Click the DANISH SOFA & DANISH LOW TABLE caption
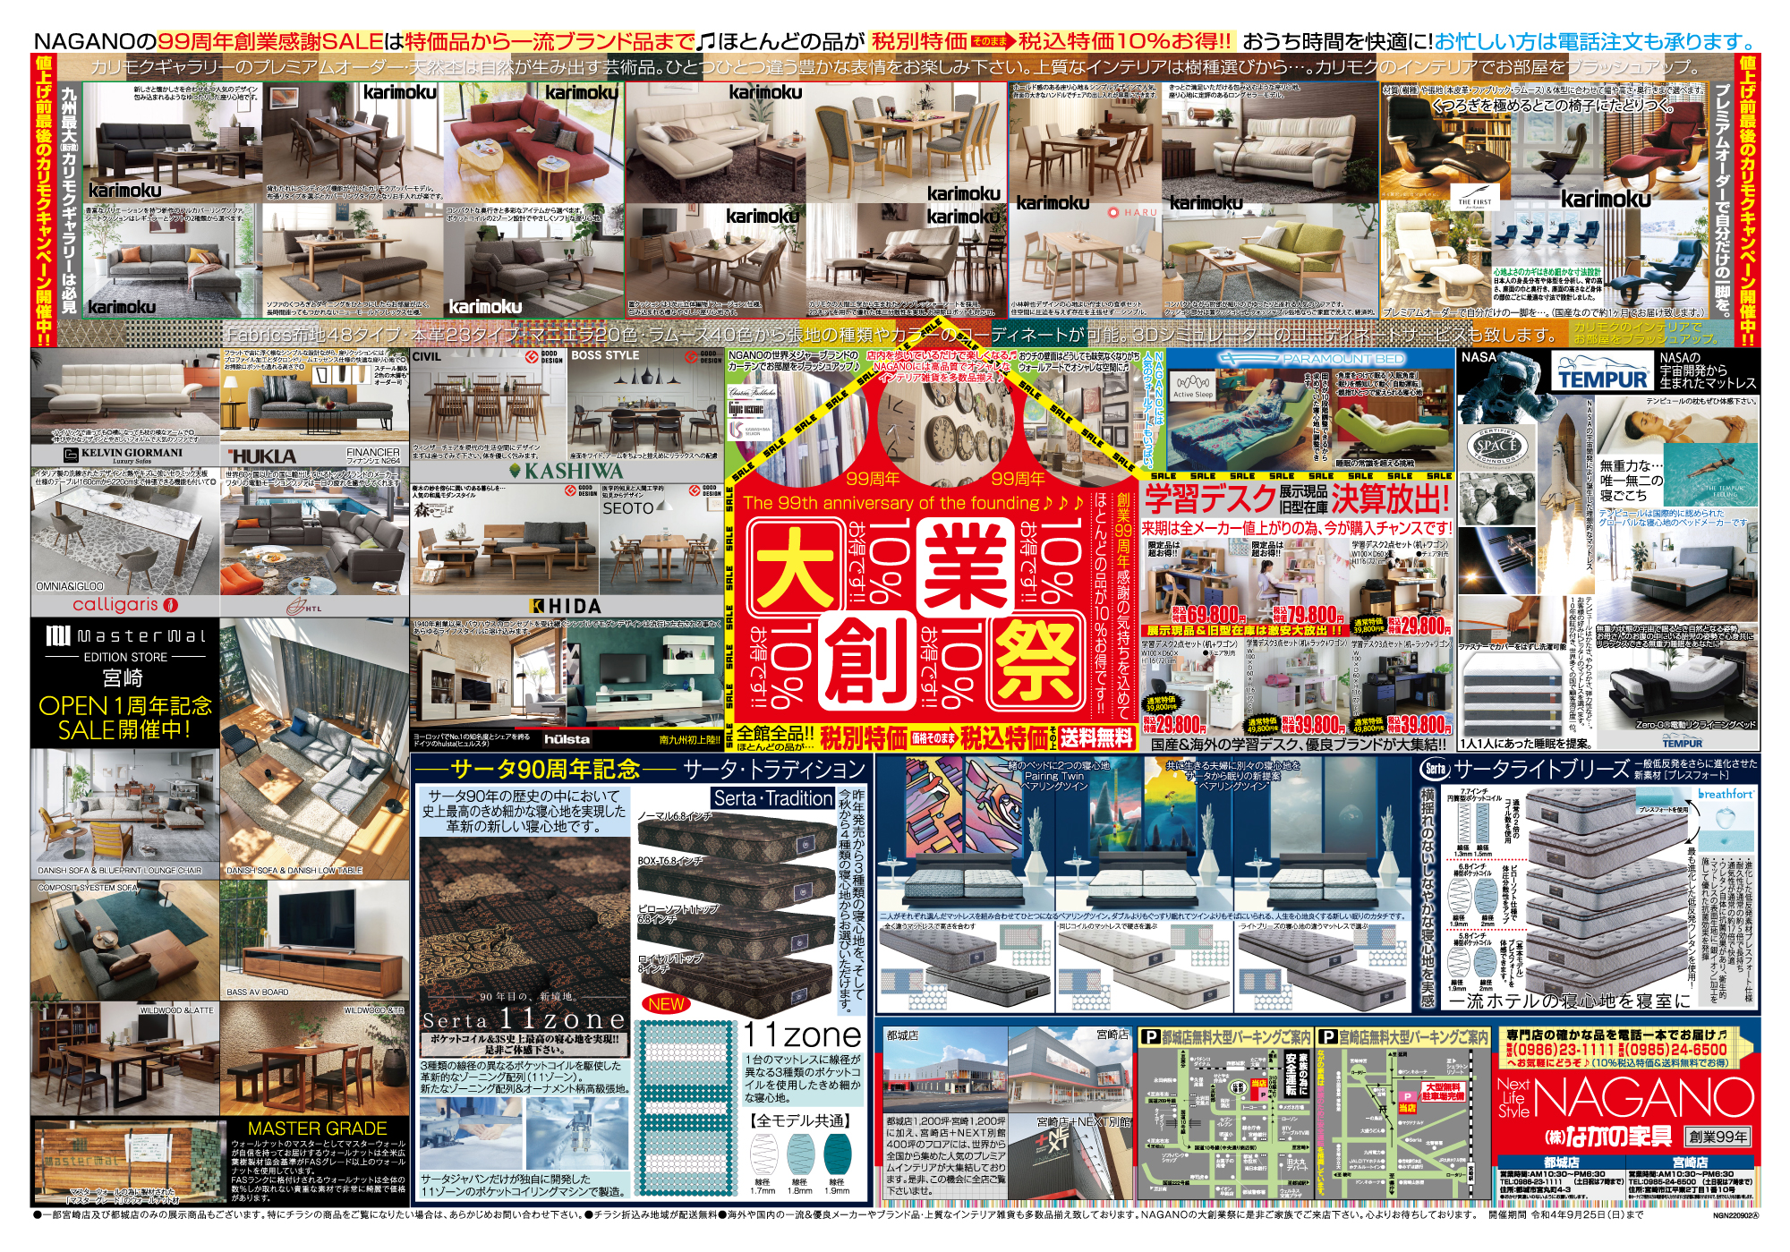Screen dimensions: 1790x1252 (294, 870)
